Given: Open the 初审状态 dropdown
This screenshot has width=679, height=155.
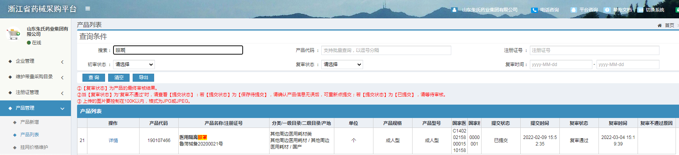Looking at the screenshot, I should click(x=134, y=65).
